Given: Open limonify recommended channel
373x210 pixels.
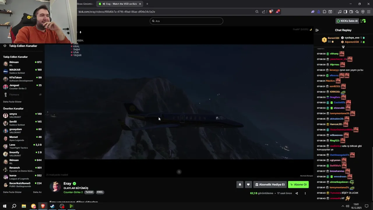Looking at the screenshot, I should pos(22,154).
